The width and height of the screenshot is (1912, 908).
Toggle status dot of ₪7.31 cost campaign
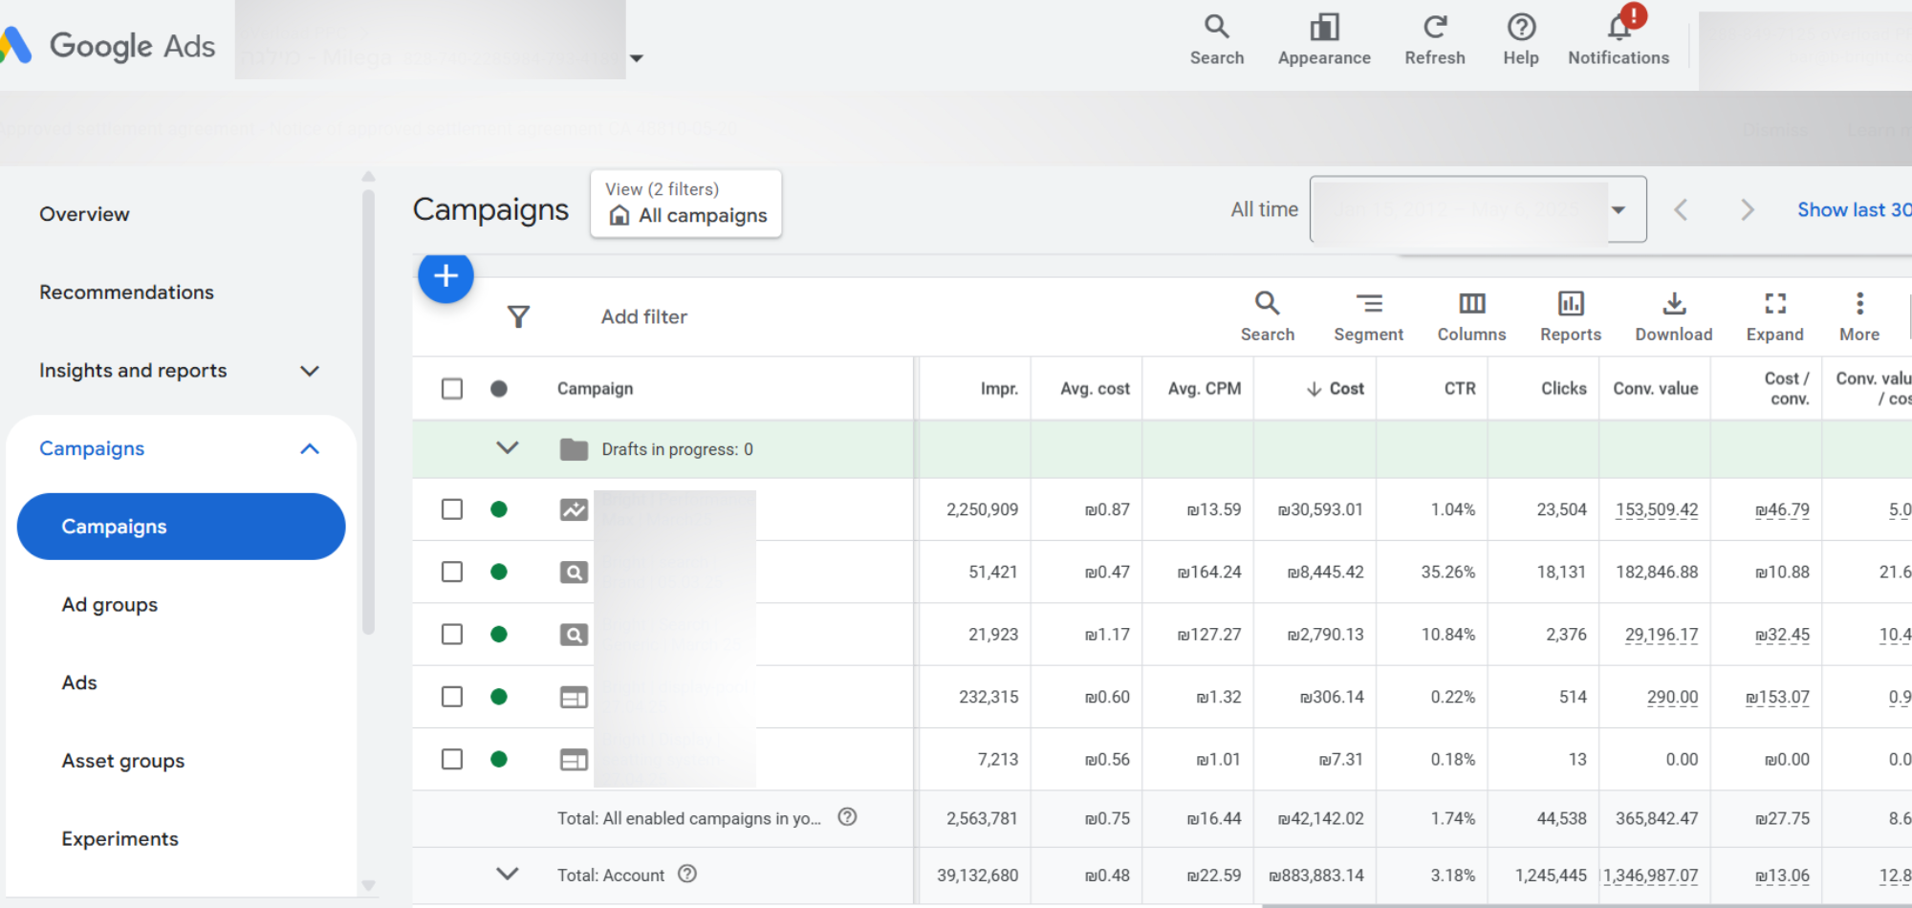(x=499, y=759)
